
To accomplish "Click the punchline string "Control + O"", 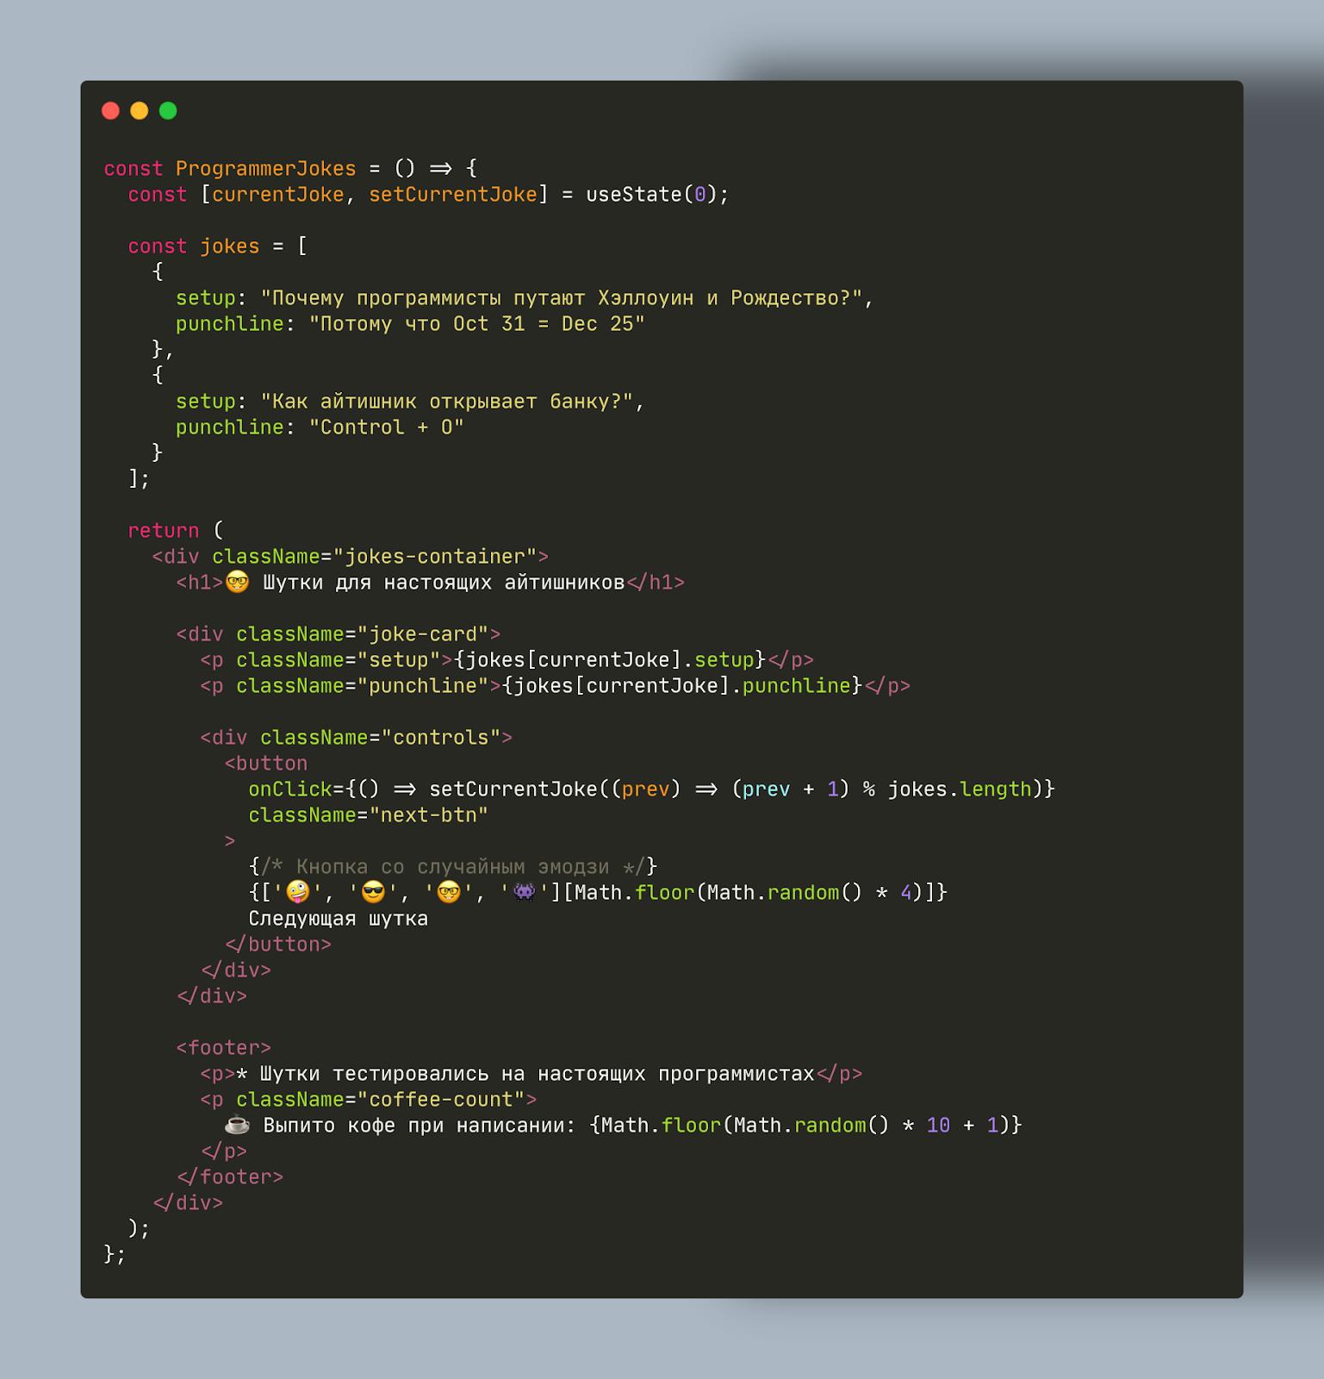I will 386,427.
